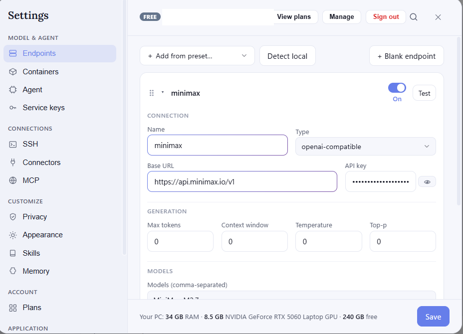Click the Agent chip icon
463x334 pixels.
click(12, 90)
